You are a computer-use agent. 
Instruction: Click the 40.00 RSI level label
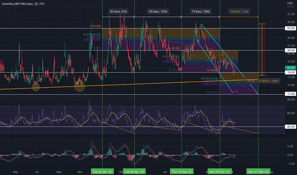click(291, 127)
